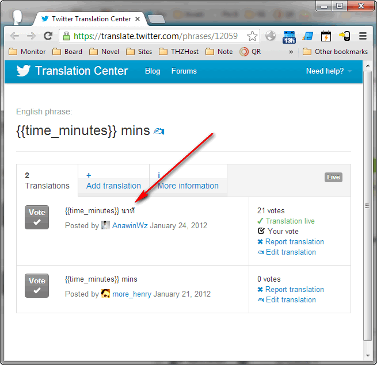
Task: Open the Note bookmarks folder
Action: click(219, 52)
